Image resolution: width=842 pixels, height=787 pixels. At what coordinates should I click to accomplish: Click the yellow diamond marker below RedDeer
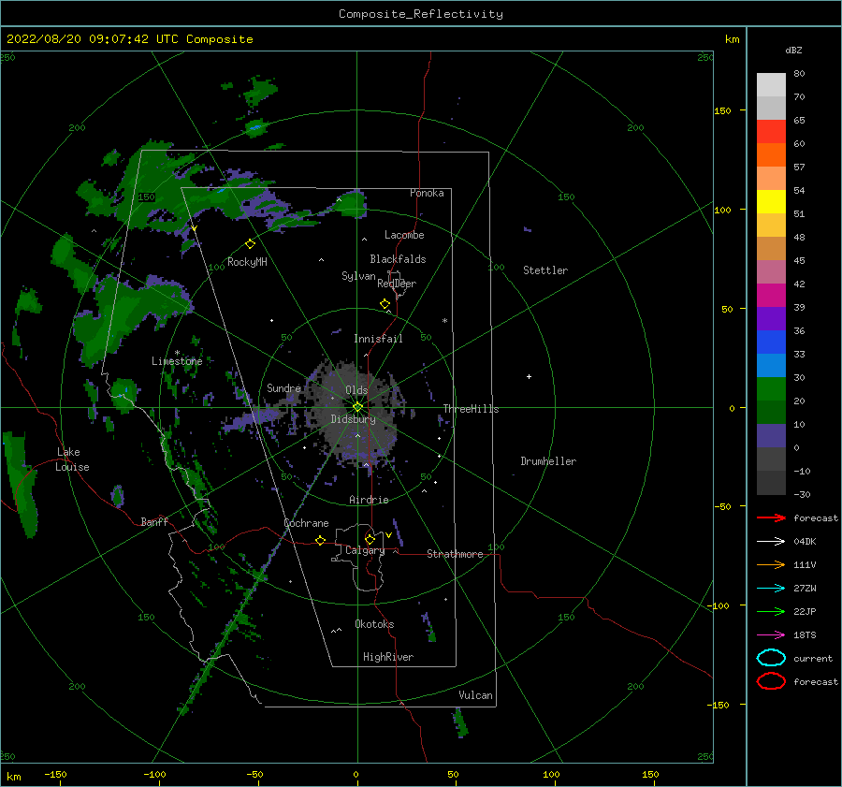pos(385,304)
